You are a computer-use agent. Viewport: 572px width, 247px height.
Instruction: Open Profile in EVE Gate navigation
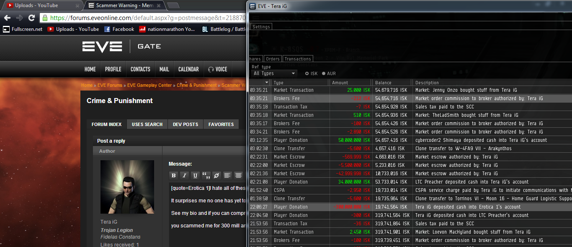(x=113, y=69)
